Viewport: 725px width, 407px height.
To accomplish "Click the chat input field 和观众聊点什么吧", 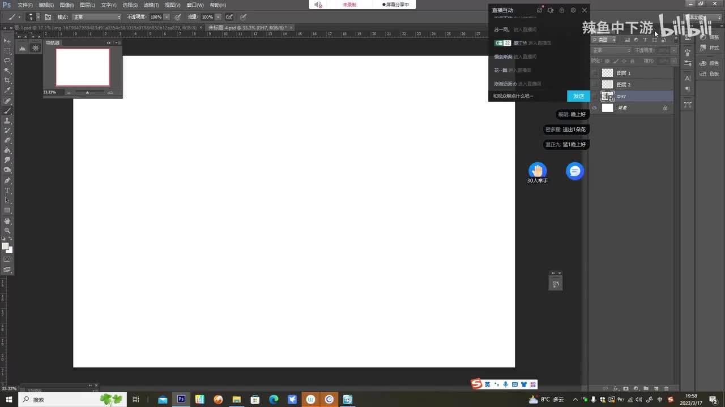I will 528,96.
